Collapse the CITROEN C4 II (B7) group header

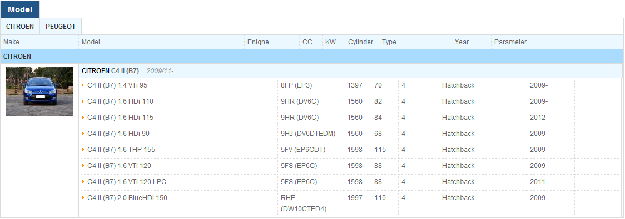tap(350, 71)
